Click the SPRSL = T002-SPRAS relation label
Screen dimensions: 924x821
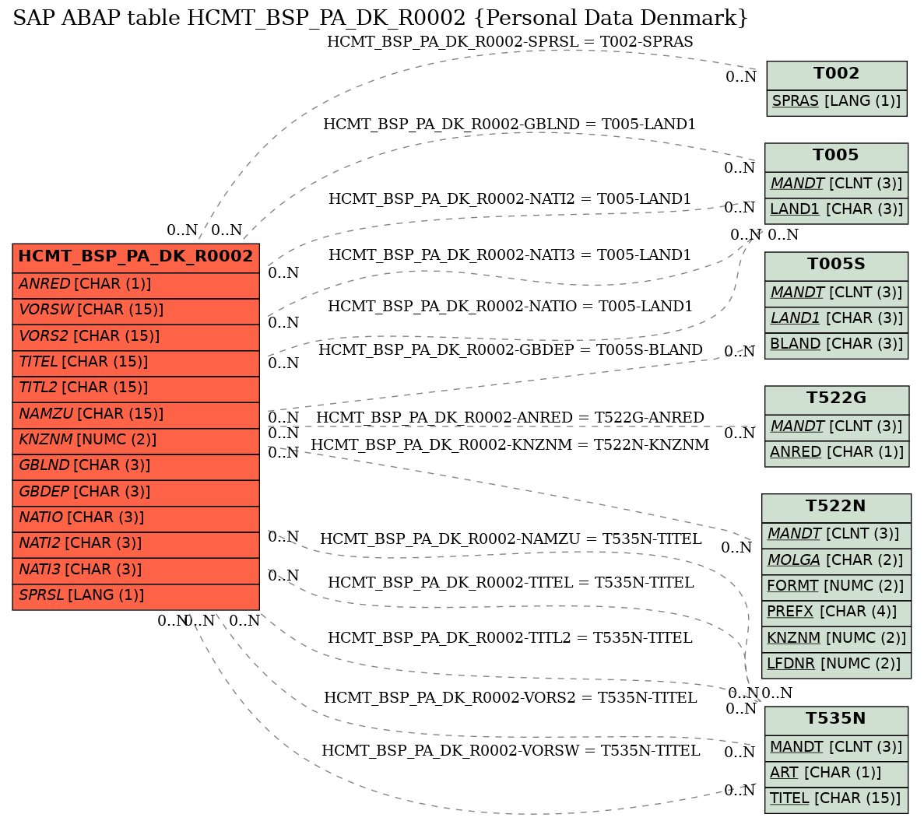510,42
